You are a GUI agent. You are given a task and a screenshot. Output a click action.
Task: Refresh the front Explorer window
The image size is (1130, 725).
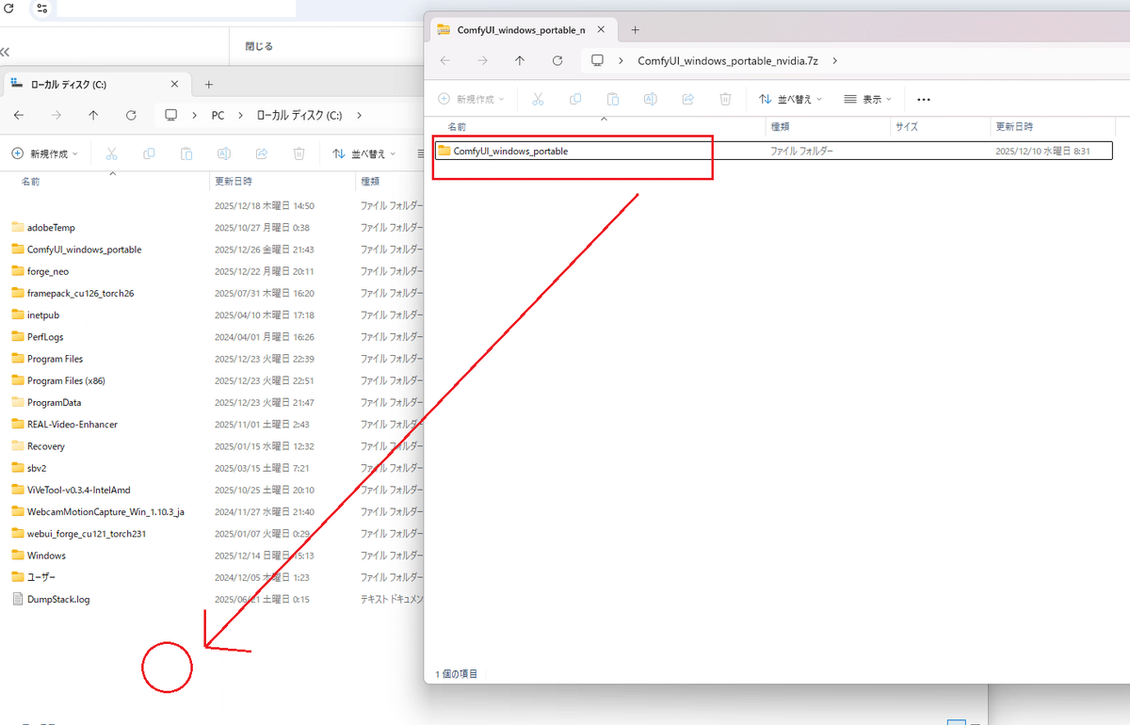(x=557, y=60)
